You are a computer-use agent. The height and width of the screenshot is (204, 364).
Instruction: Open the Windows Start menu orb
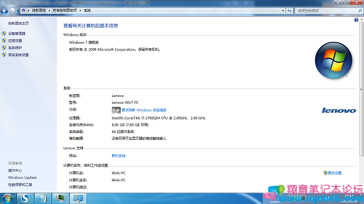click(7, 198)
